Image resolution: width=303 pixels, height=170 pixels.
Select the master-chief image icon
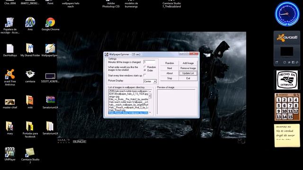(x=10, y=102)
